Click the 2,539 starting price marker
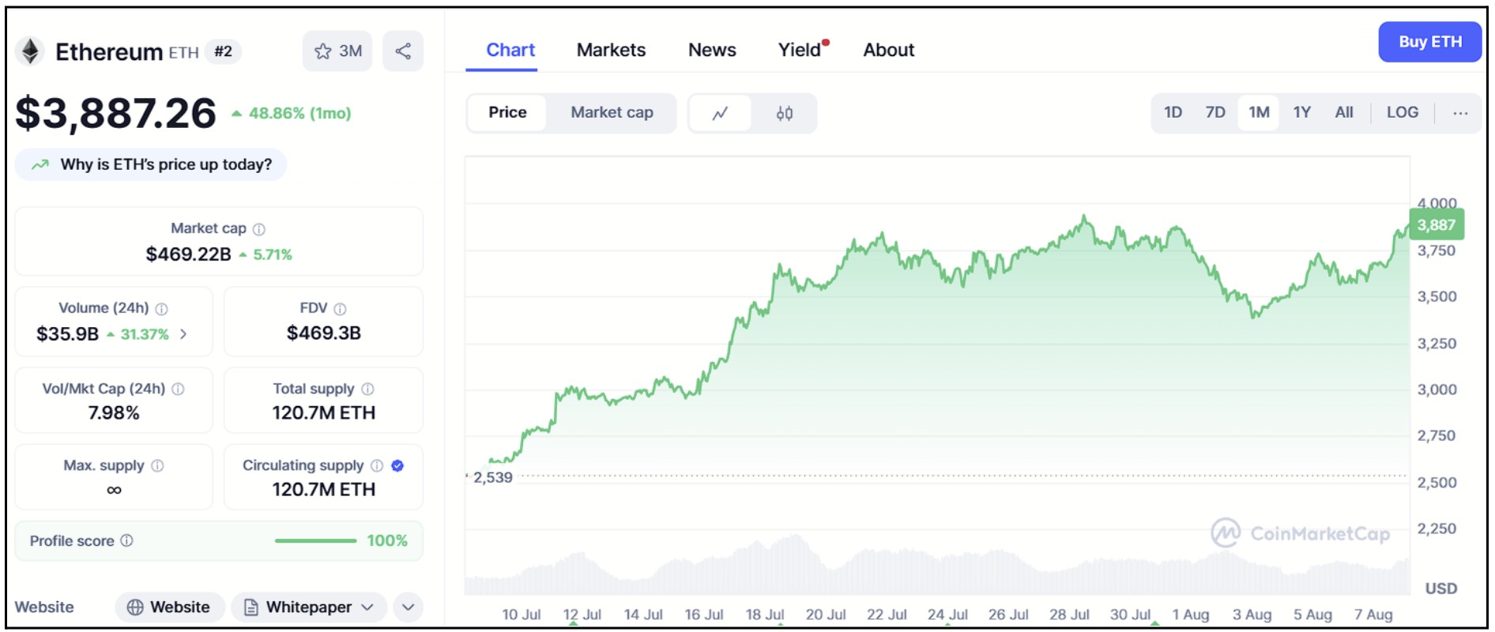This screenshot has width=1495, height=632. pyautogui.click(x=493, y=477)
